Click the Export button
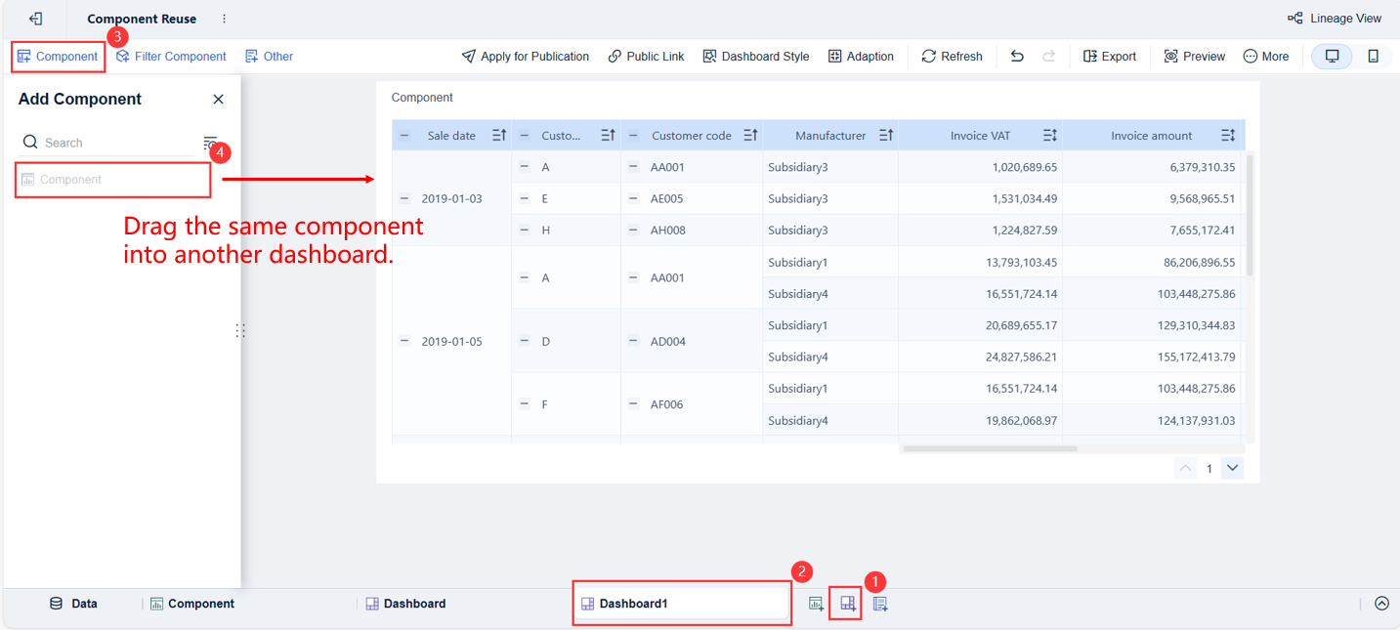This screenshot has height=630, width=1400. pyautogui.click(x=1110, y=57)
